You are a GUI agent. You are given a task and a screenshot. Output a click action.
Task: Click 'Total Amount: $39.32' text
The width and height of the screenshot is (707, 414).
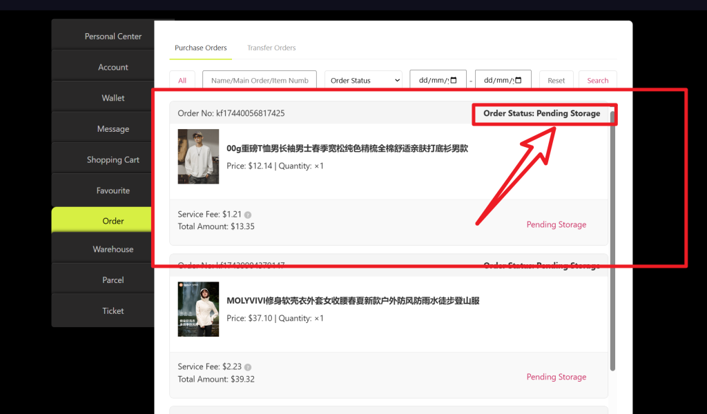pyautogui.click(x=216, y=379)
